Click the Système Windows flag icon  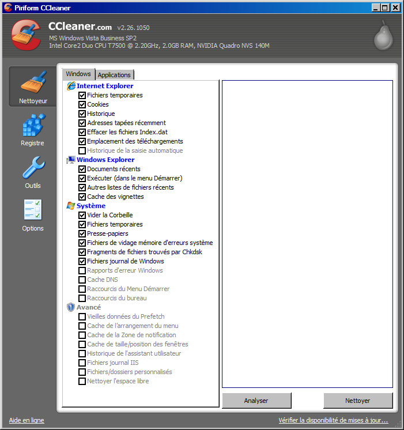pos(71,206)
